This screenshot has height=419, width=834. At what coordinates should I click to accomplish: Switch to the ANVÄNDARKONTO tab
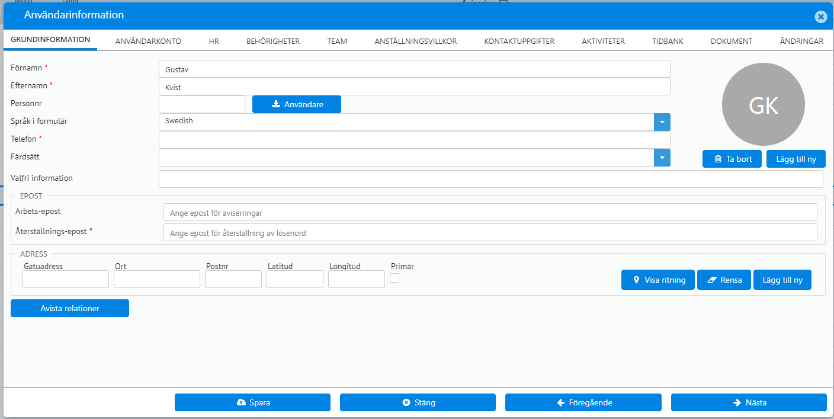coord(148,41)
